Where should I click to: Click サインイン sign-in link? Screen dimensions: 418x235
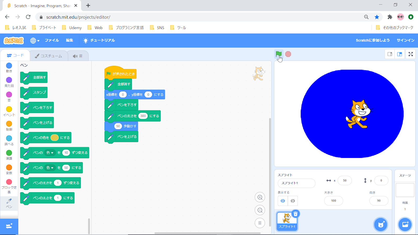tap(405, 40)
